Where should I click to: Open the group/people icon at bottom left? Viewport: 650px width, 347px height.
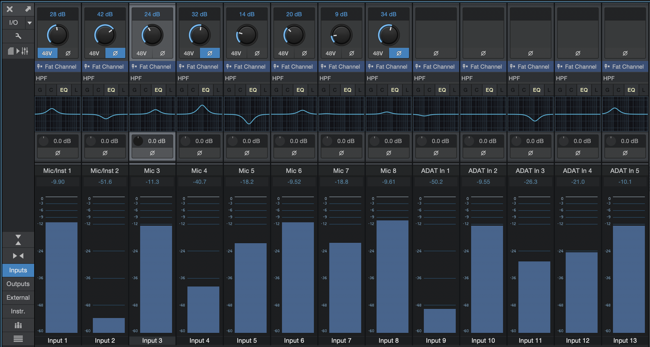pyautogui.click(x=18, y=325)
